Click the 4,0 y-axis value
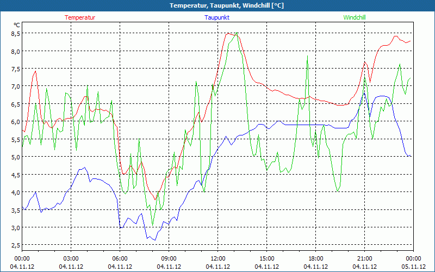435x272 pixels. 16,193
